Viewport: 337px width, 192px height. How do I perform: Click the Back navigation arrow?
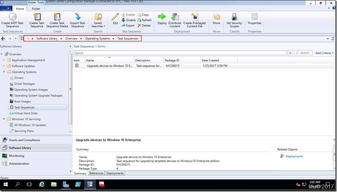[3, 39]
